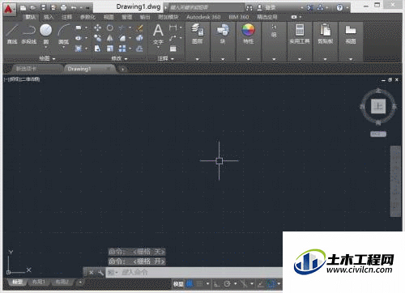Viewport: 405px width, 293px height.
Task: Select the Polyline (多段线) tool
Action: pyautogui.click(x=29, y=33)
